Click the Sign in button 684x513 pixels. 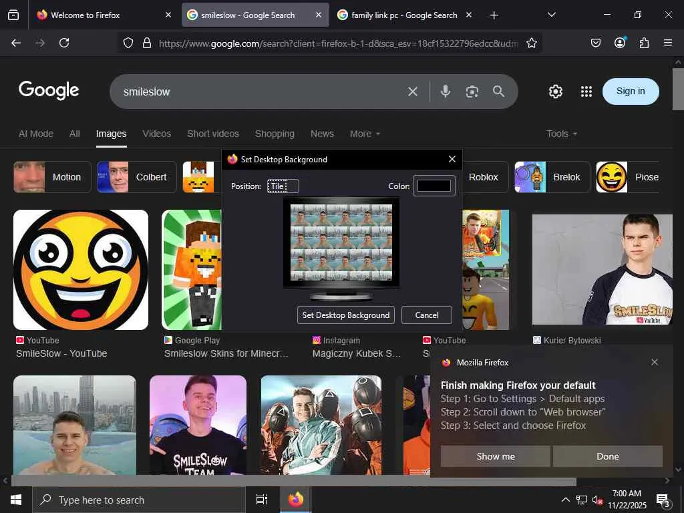631,91
